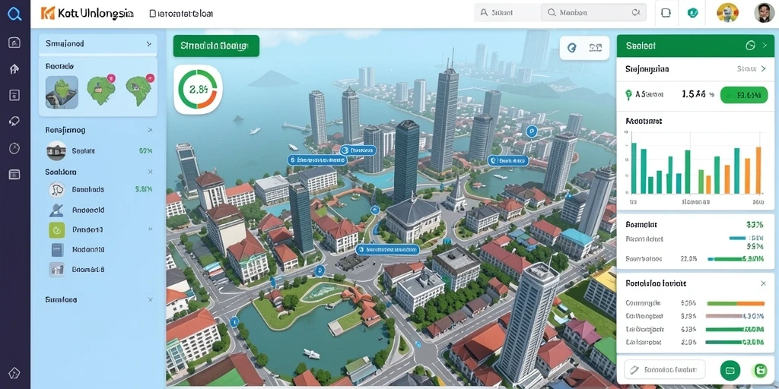Click the blue book icon beside Wodentd
Image resolution: width=779 pixels, height=389 pixels.
[x=57, y=249]
